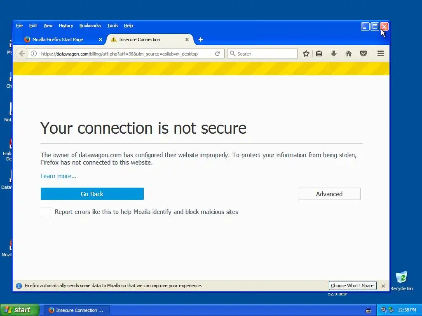Click the Go Back button
This screenshot has height=316, width=422.
point(92,194)
